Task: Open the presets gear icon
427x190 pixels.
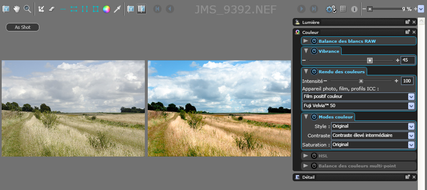Action: point(331,9)
